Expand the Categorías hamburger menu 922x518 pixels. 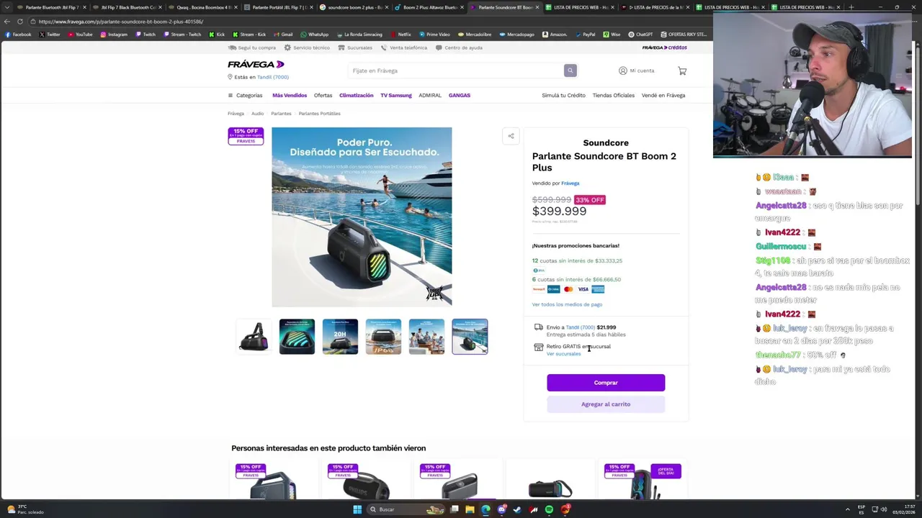pyautogui.click(x=245, y=95)
